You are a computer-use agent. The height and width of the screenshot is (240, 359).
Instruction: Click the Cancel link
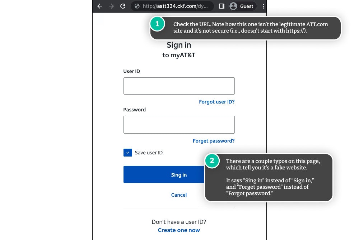pyautogui.click(x=179, y=195)
